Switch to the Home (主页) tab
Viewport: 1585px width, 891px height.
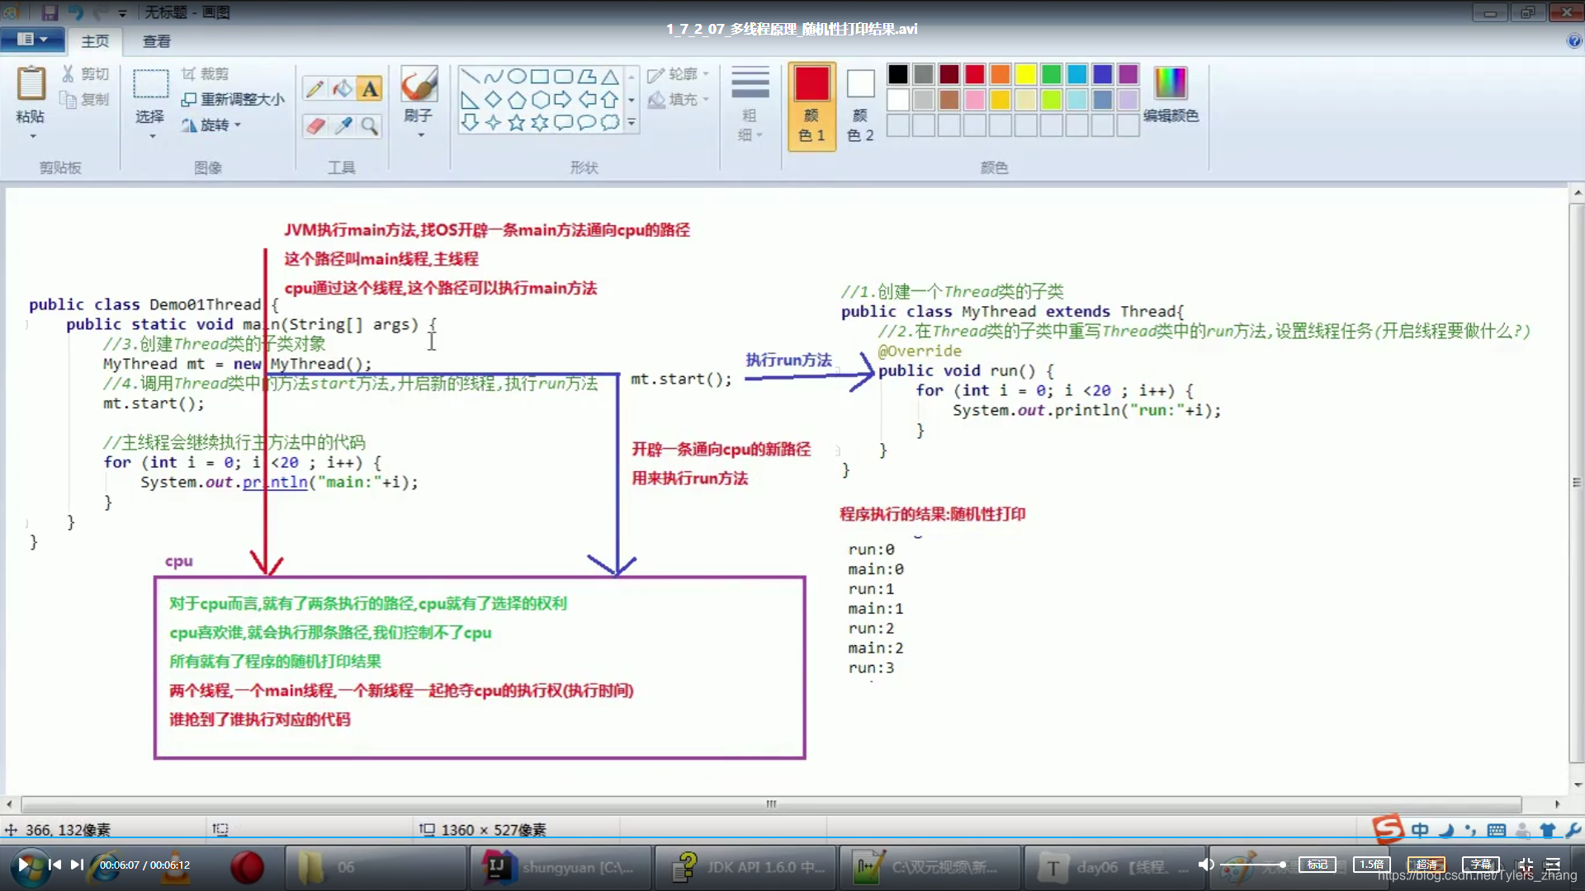[x=95, y=41]
